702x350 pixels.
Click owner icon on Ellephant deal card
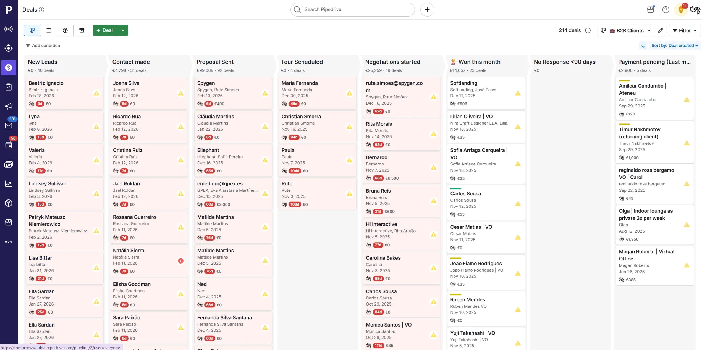tap(200, 171)
